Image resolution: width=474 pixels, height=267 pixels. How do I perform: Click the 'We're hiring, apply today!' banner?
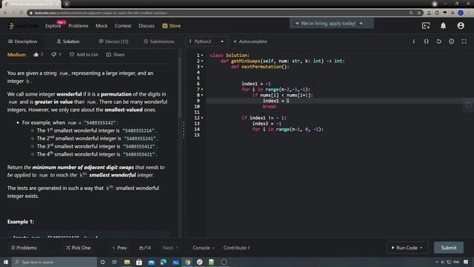tap(332, 23)
